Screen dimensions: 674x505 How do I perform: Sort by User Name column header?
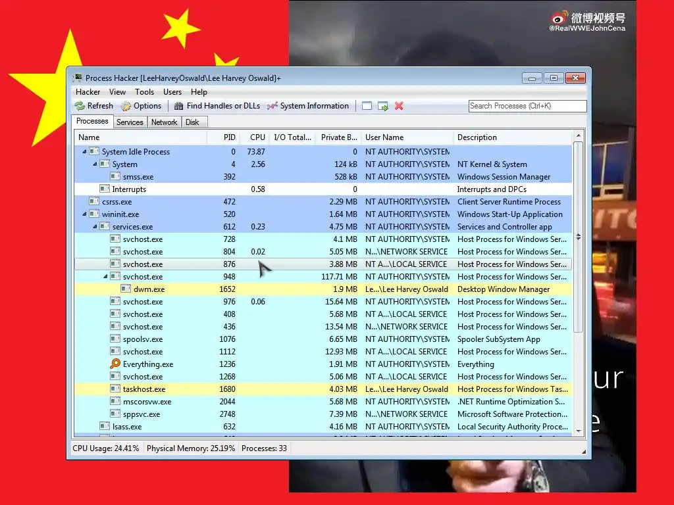tap(407, 137)
